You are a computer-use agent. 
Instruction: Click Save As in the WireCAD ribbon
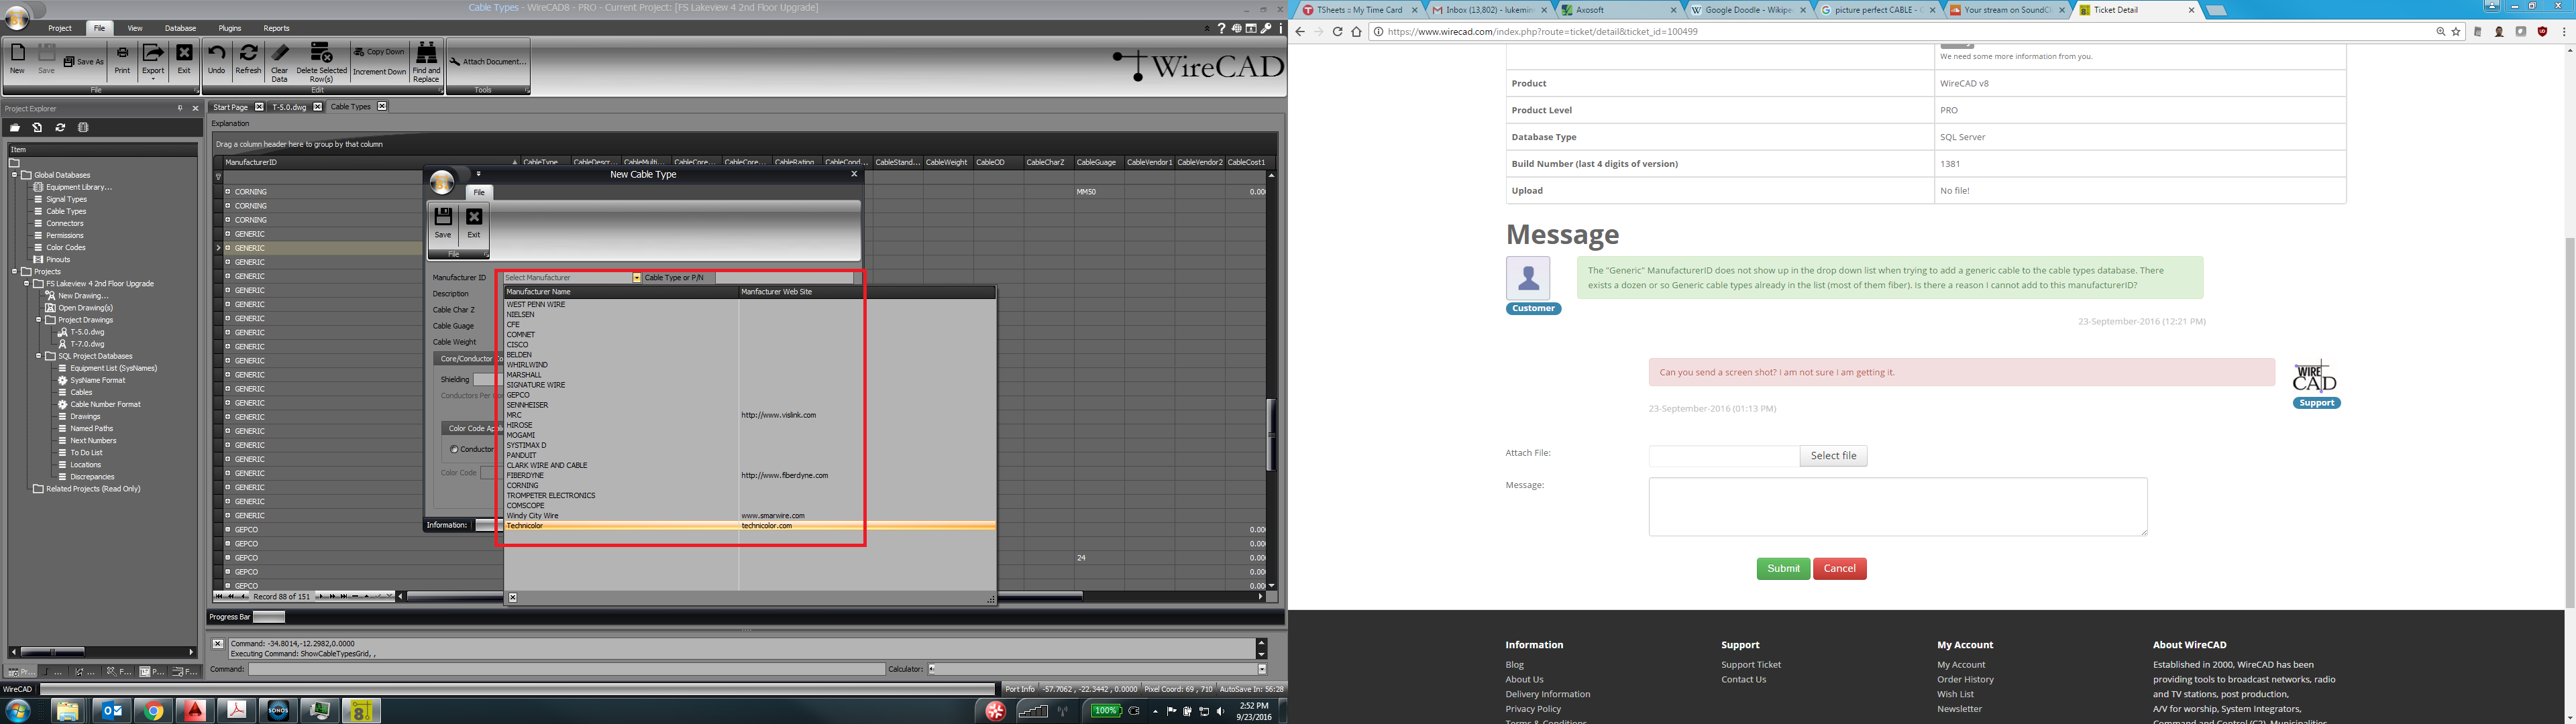84,61
